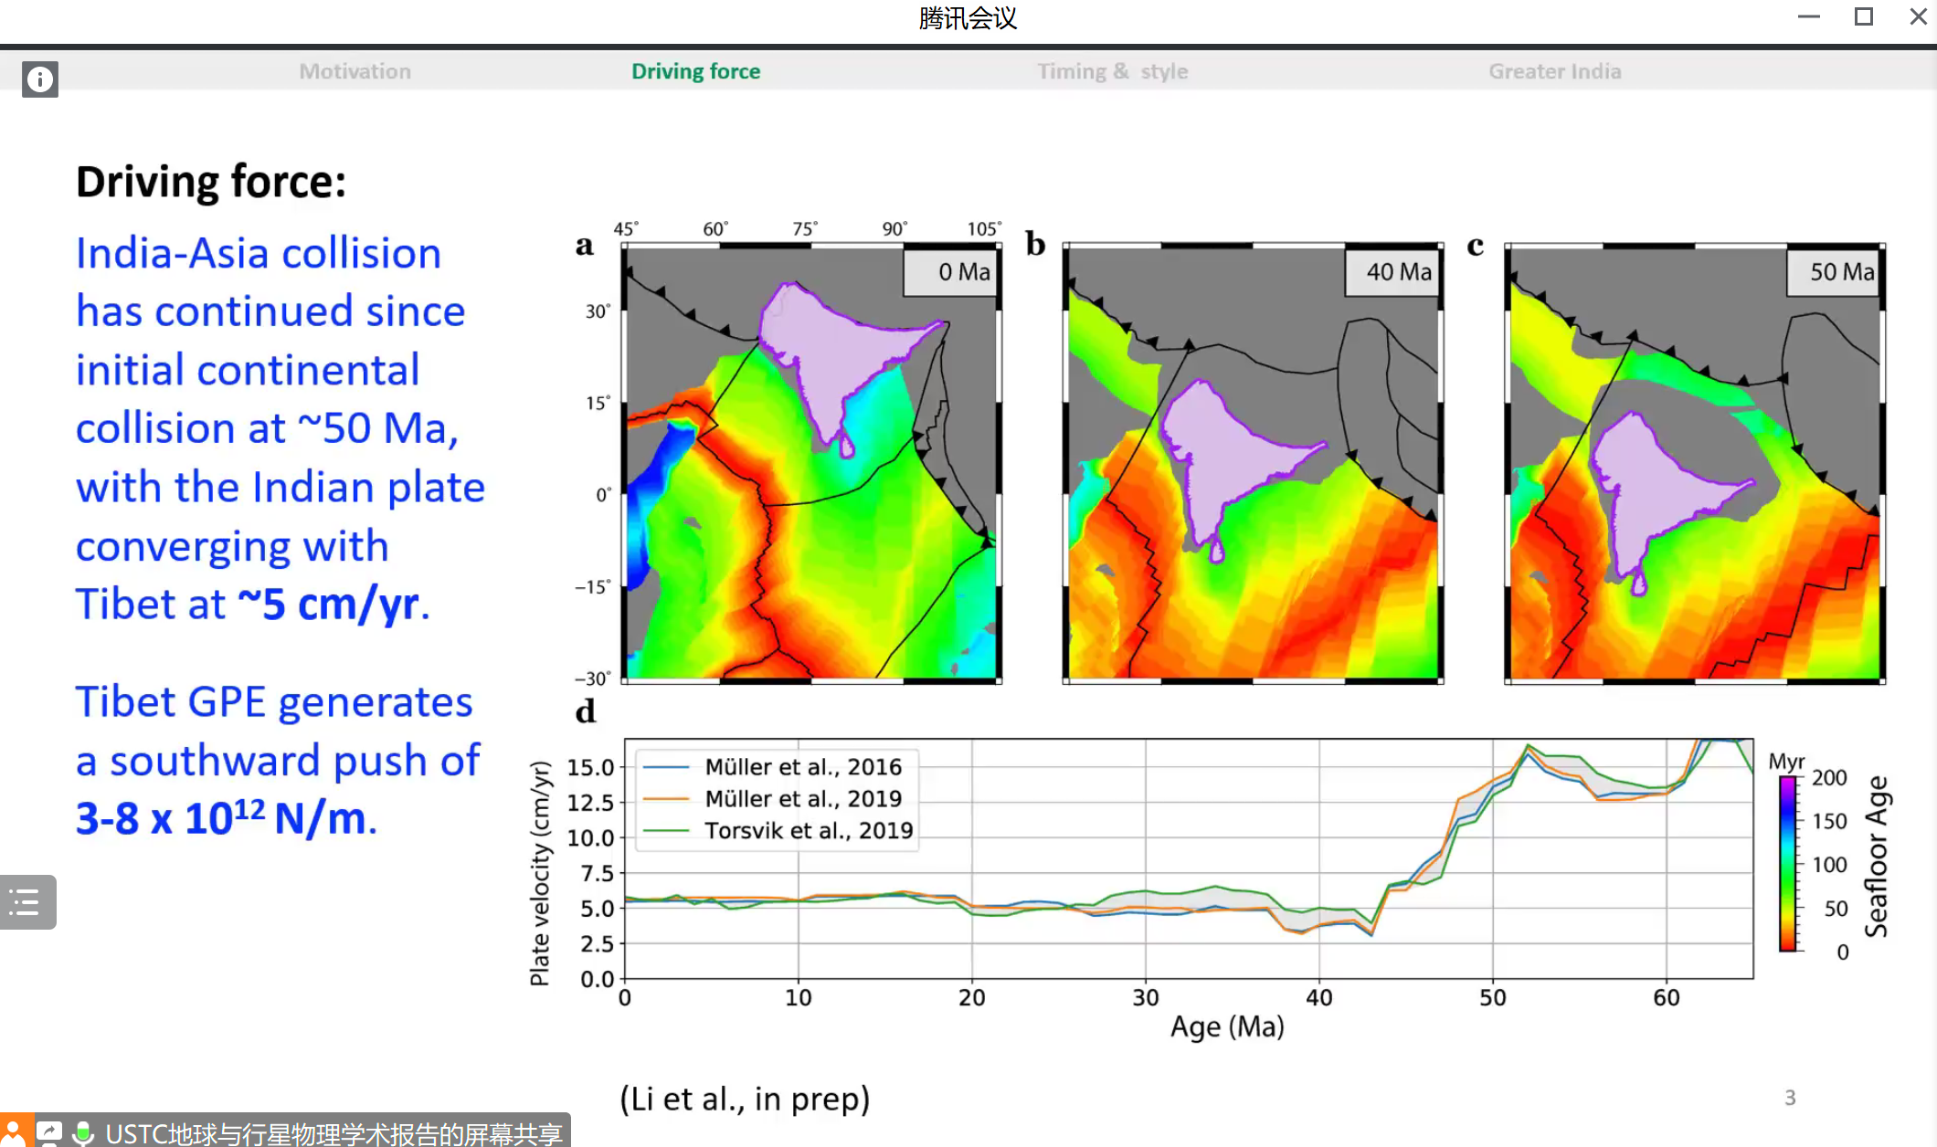The image size is (1937, 1147).
Task: Click the 50 Ma map panel
Action: click(1695, 463)
